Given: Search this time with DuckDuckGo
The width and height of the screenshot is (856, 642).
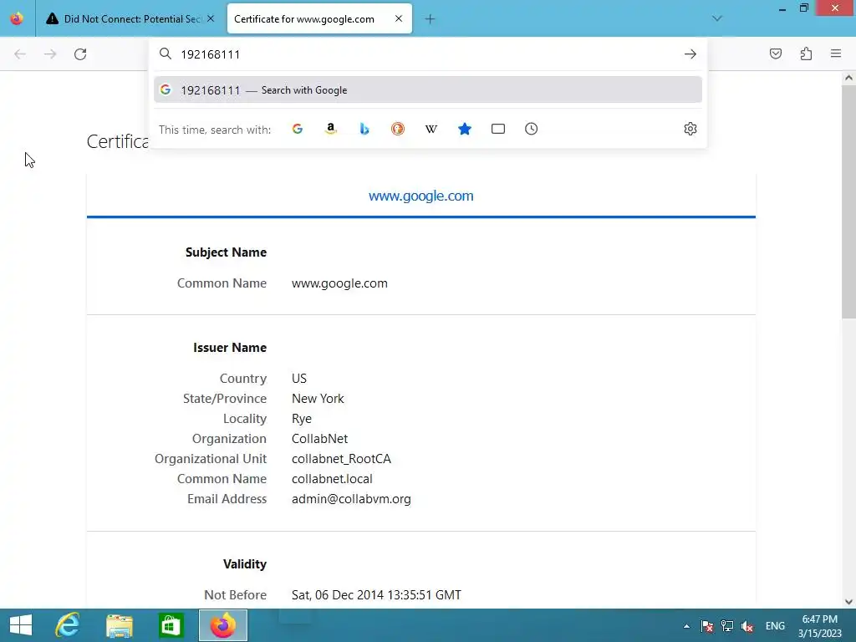Looking at the screenshot, I should [x=397, y=129].
